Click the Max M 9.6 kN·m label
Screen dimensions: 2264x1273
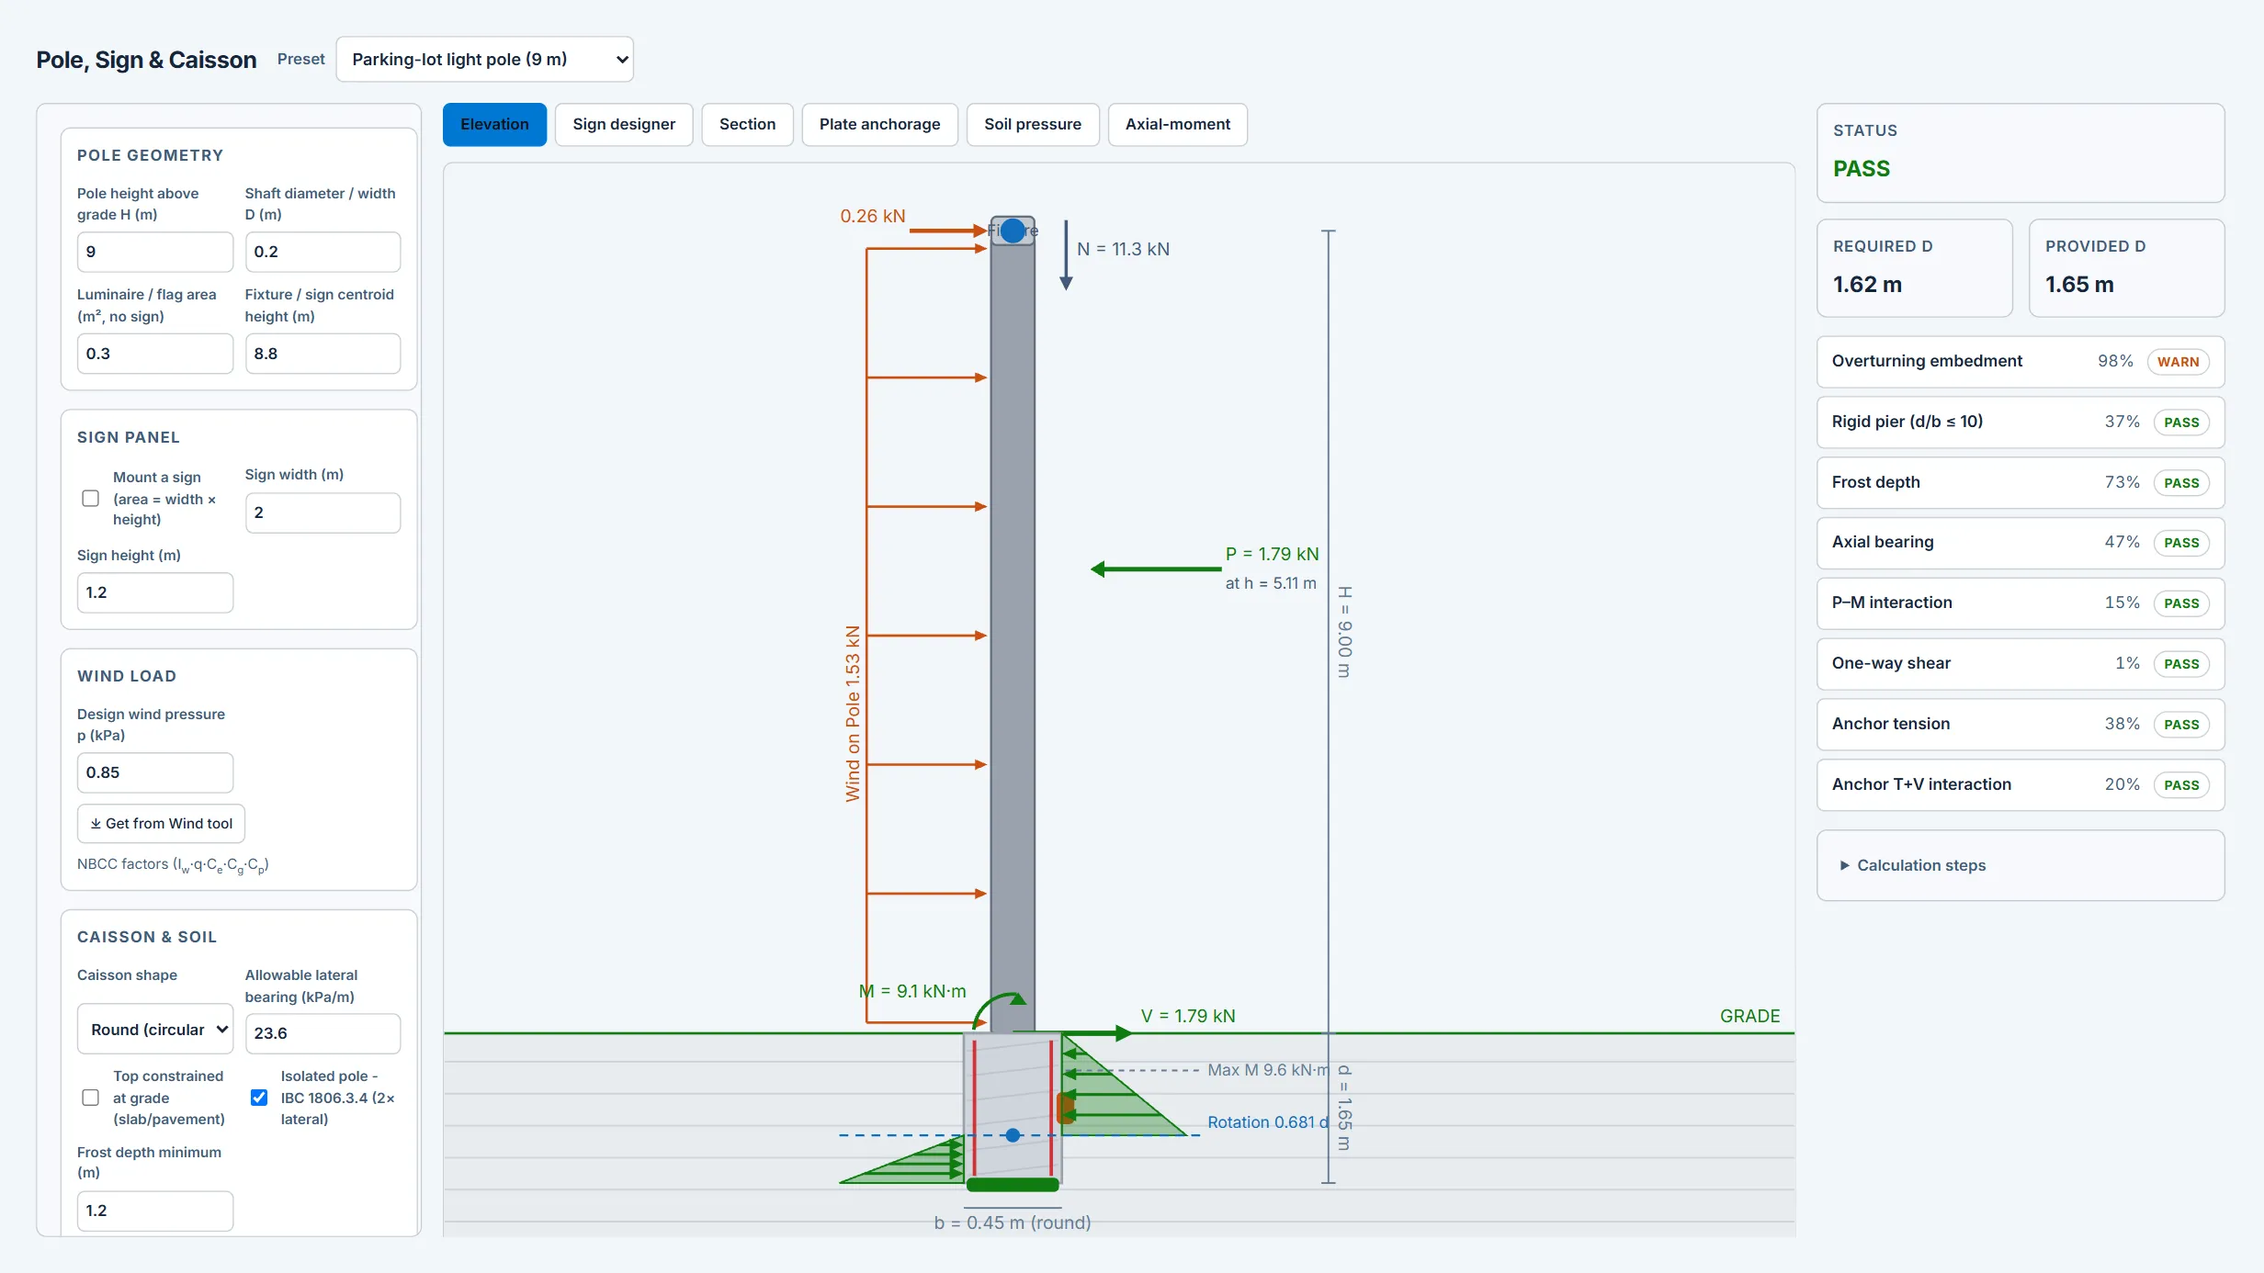point(1268,1070)
